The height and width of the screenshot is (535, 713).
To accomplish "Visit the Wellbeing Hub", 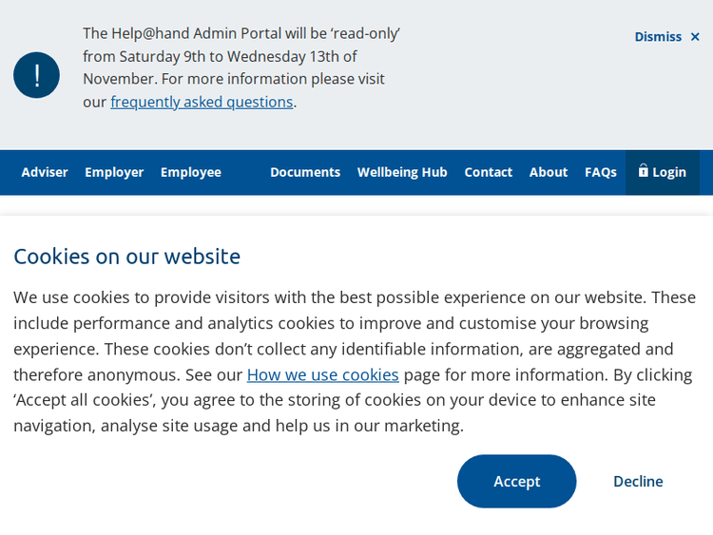I will (402, 172).
